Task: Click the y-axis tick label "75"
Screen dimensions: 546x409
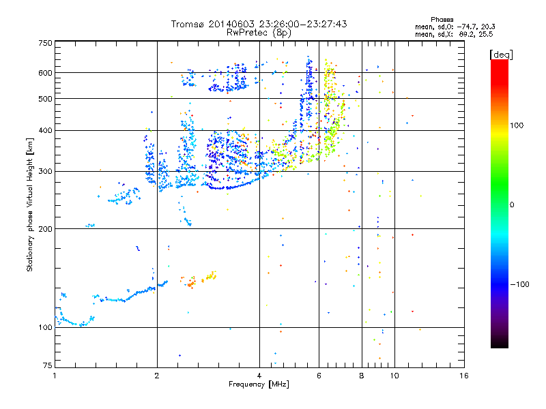Action: (x=48, y=365)
